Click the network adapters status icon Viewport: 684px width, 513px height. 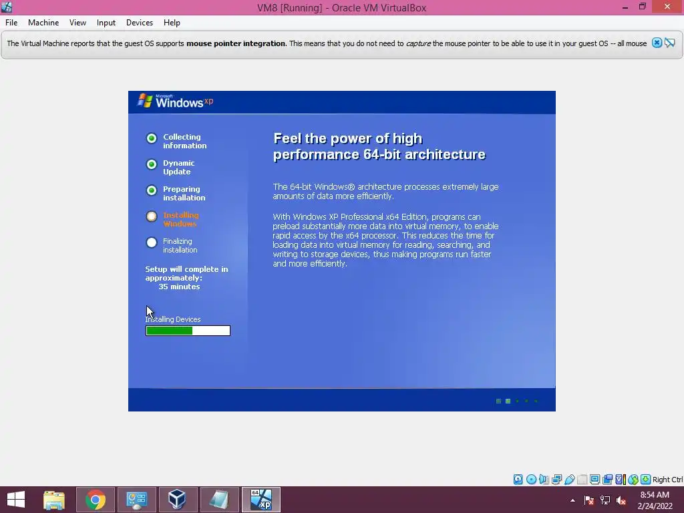pyautogui.click(x=556, y=480)
